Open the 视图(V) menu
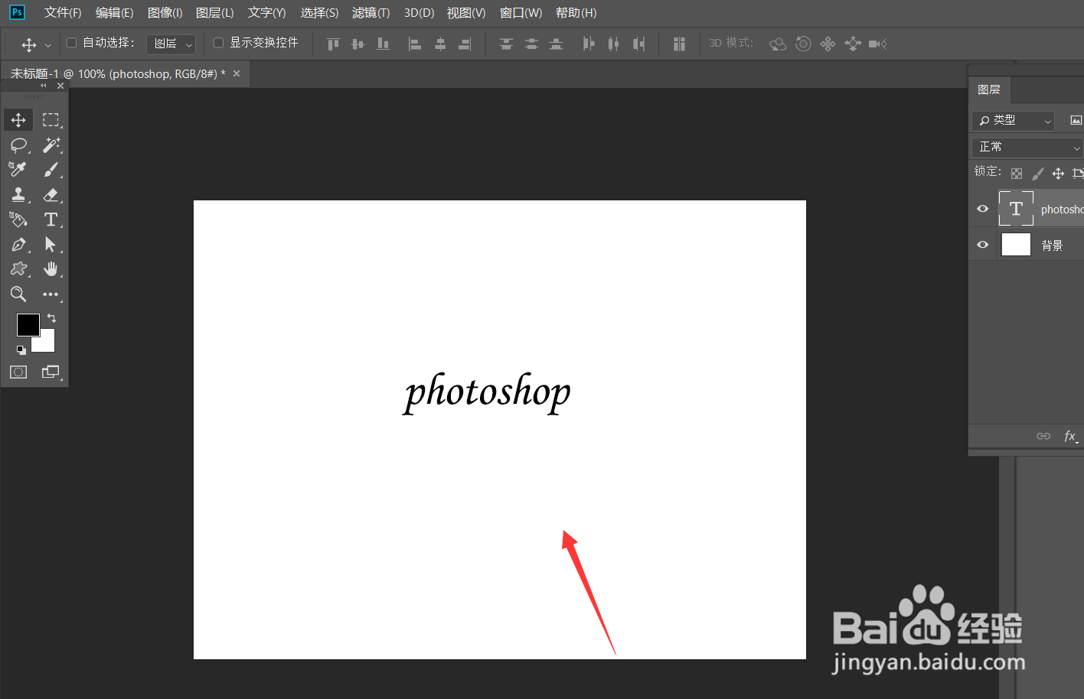This screenshot has height=699, width=1084. coord(466,13)
